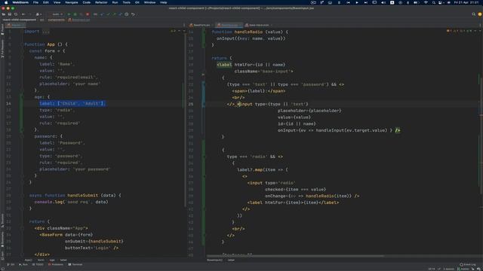Open the Project tool window sidebar

[2, 29]
